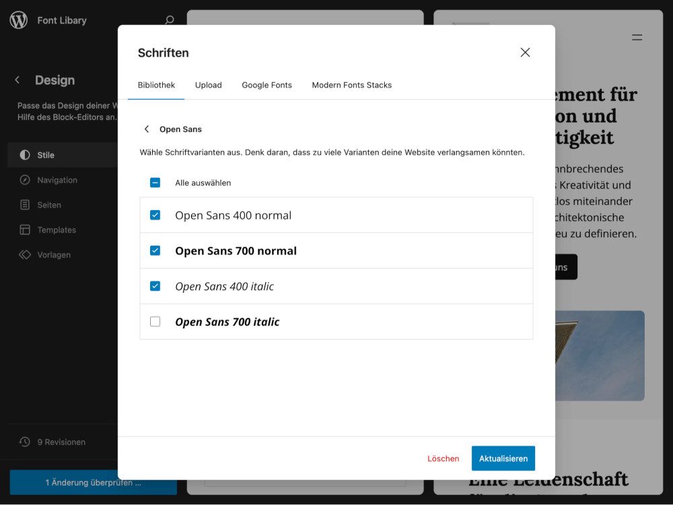Open the search magnifier icon
The image size is (673, 505).
coord(170,20)
